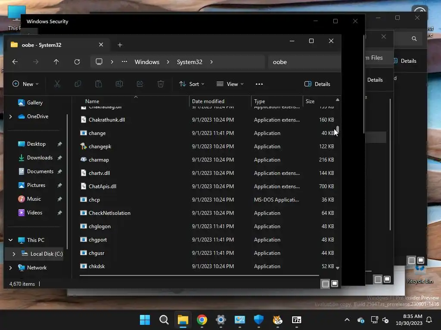Show hidden system tray icons
Image resolution: width=441 pixels, height=330 pixels.
click(347, 320)
